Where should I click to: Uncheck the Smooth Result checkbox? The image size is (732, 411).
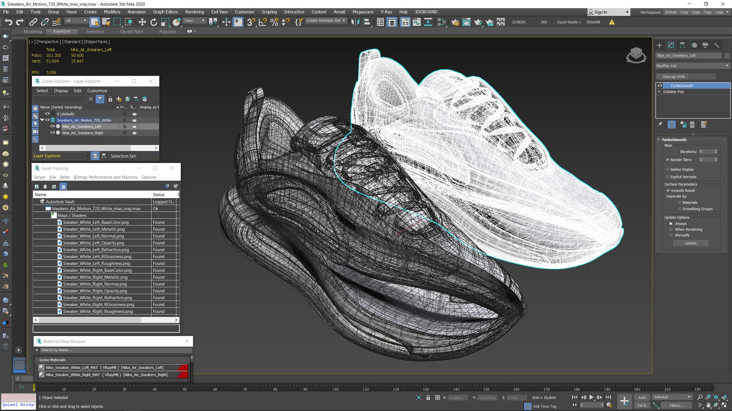click(668, 190)
